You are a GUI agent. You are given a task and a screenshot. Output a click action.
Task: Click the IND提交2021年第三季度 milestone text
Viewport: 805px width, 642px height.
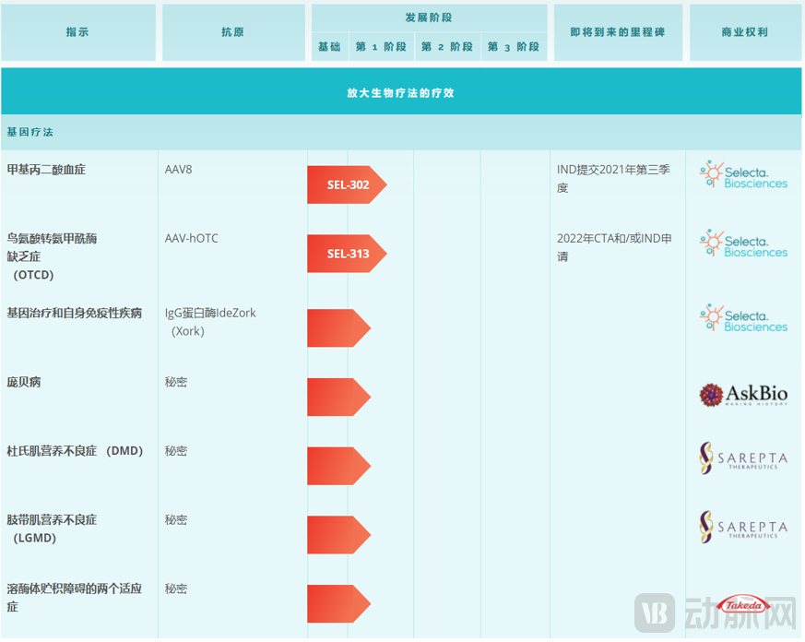coord(613,178)
